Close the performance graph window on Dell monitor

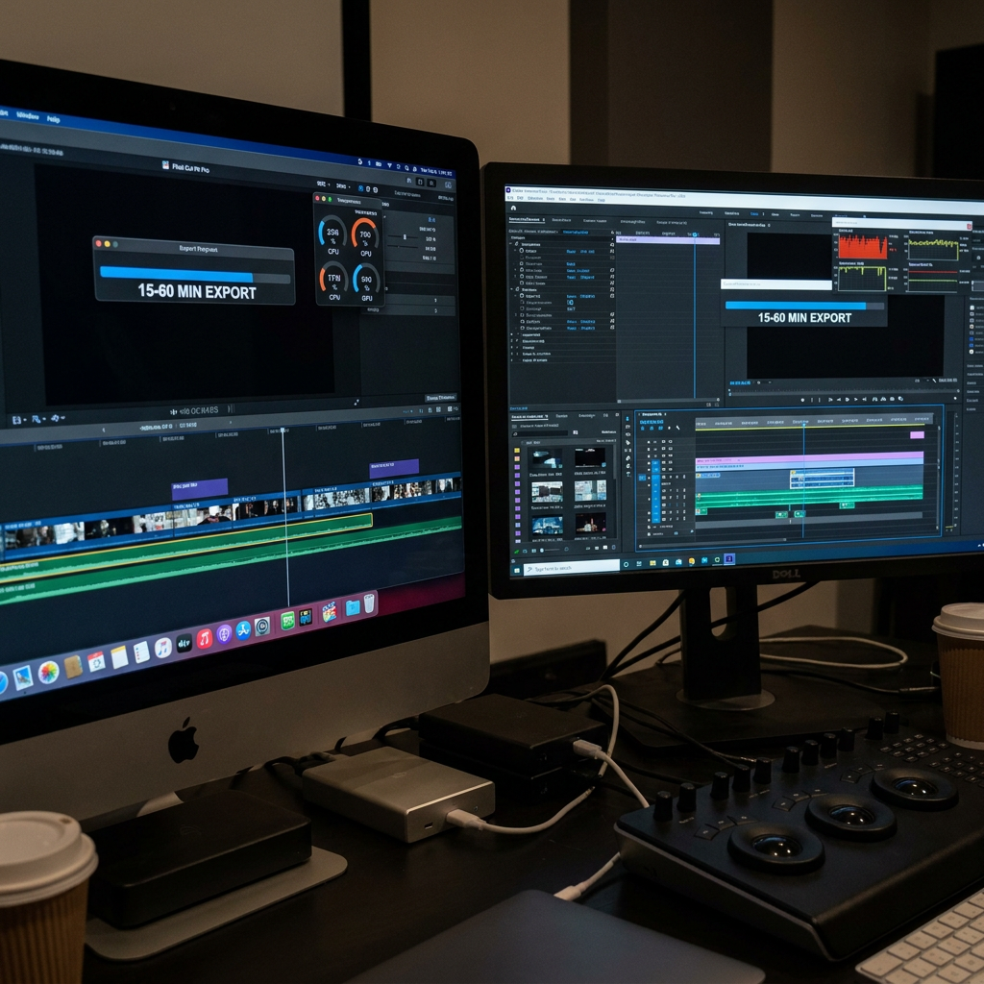969,226
